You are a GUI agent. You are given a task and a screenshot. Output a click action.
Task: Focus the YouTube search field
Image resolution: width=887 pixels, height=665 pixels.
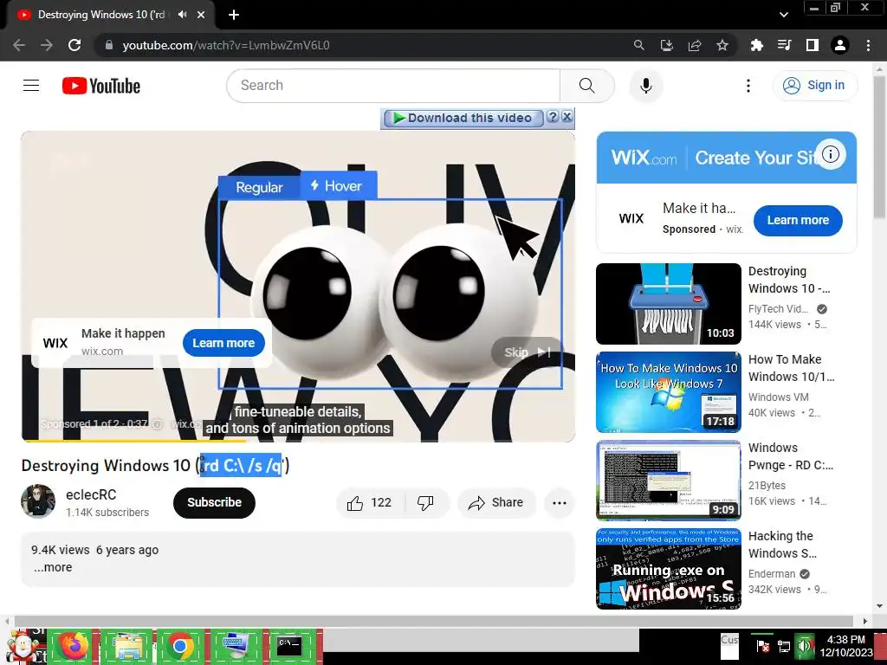click(393, 86)
